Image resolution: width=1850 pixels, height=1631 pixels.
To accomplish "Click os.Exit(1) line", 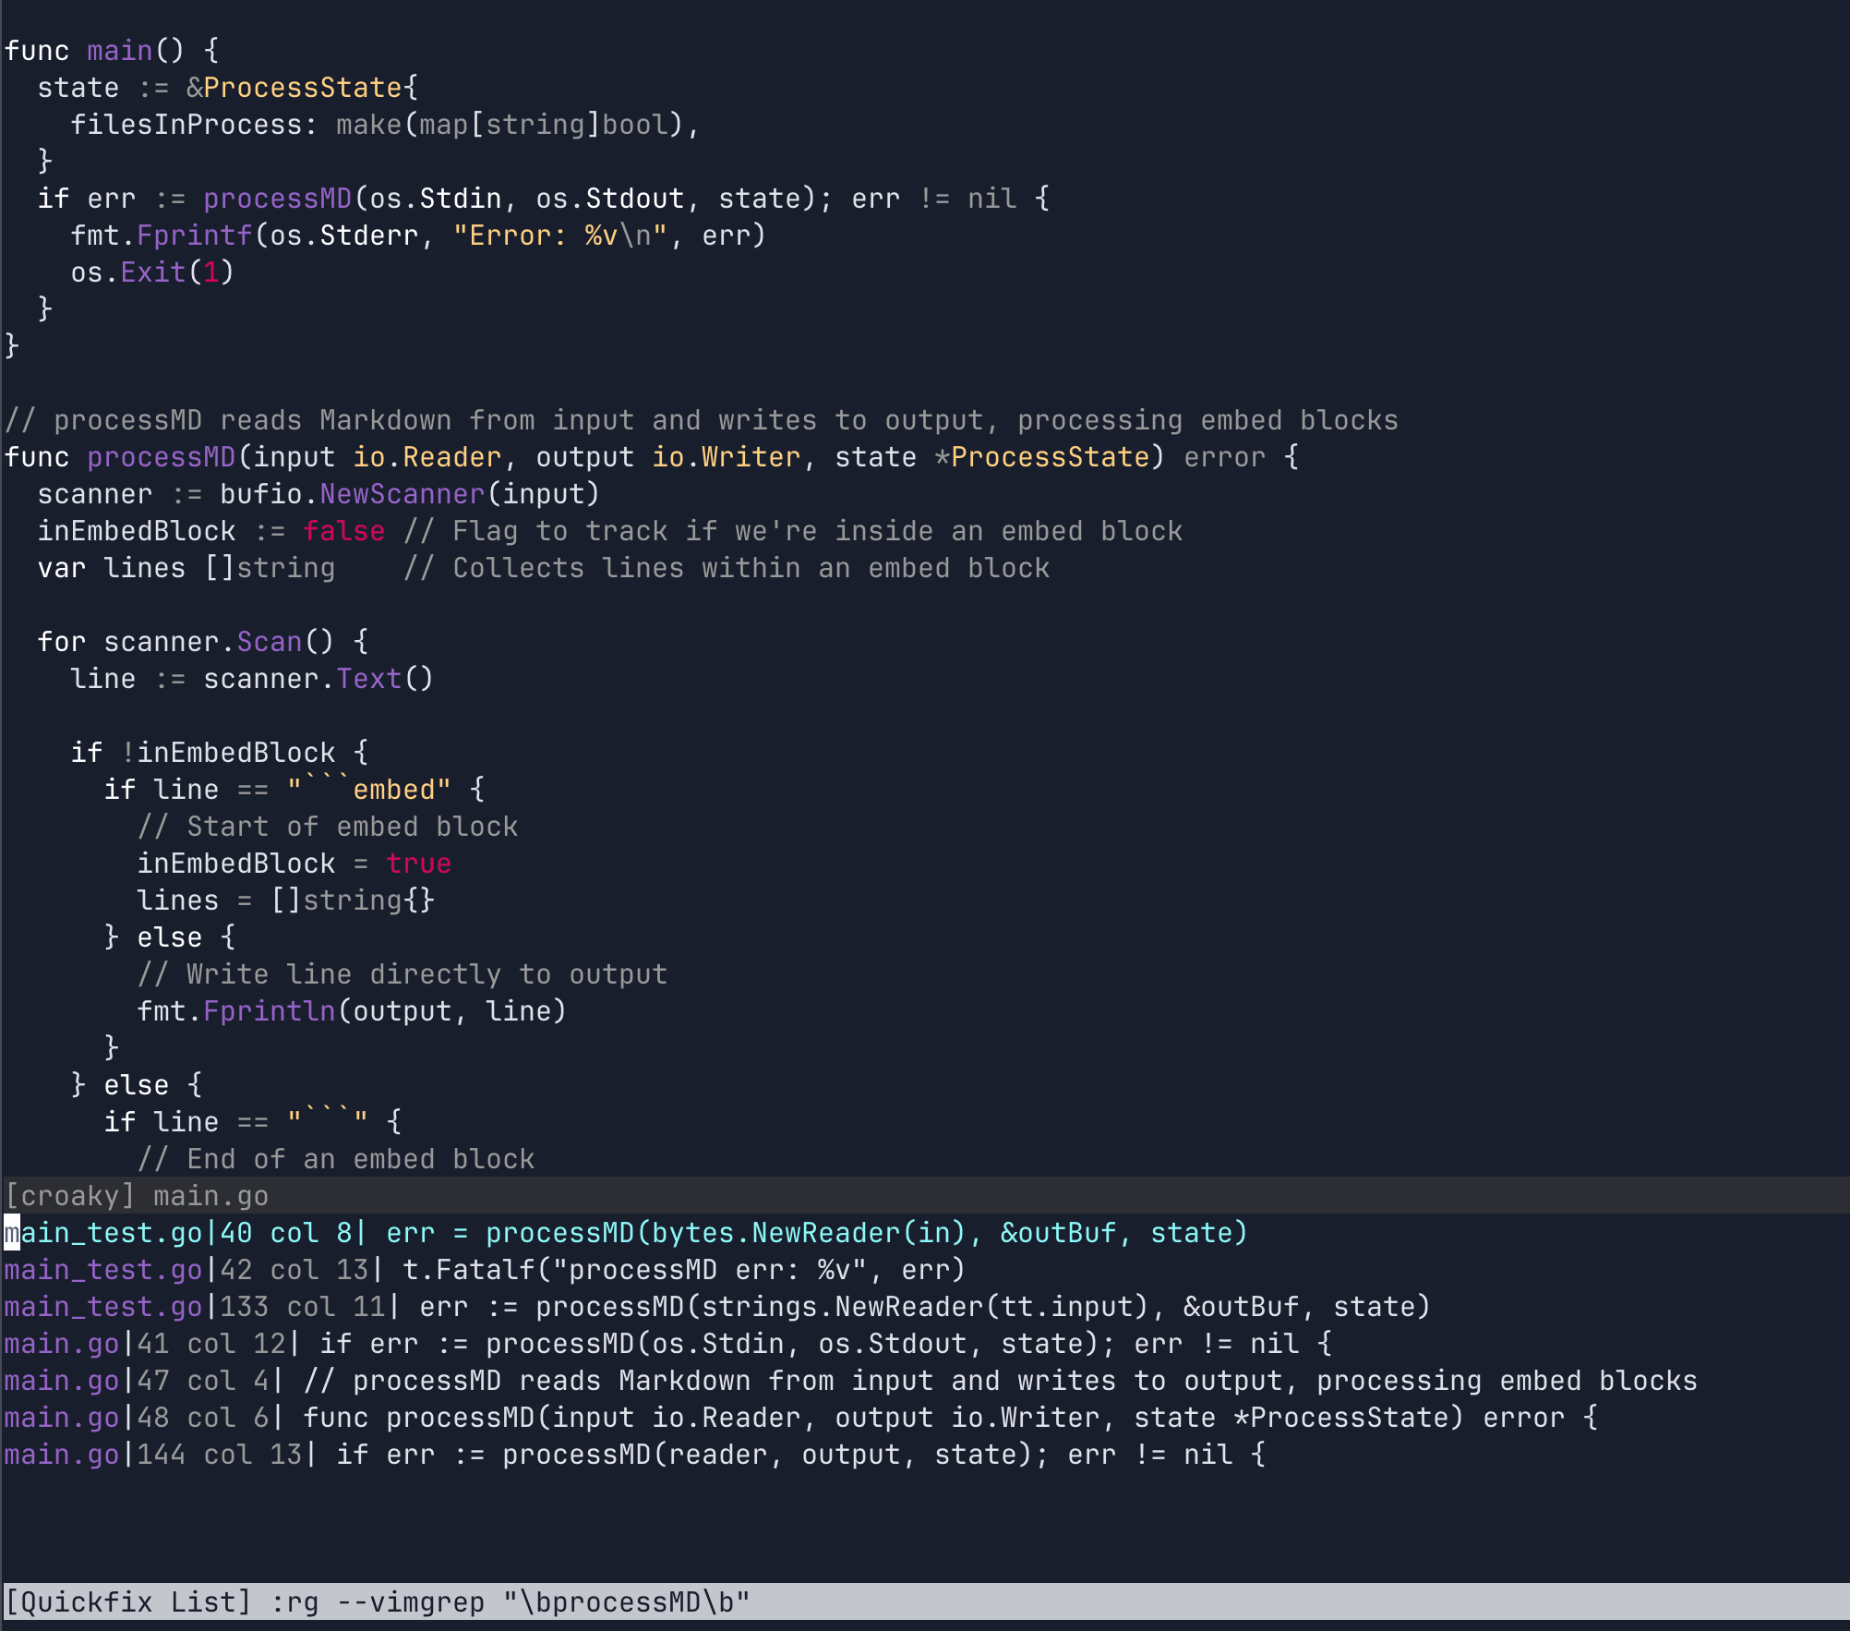I will (x=152, y=272).
